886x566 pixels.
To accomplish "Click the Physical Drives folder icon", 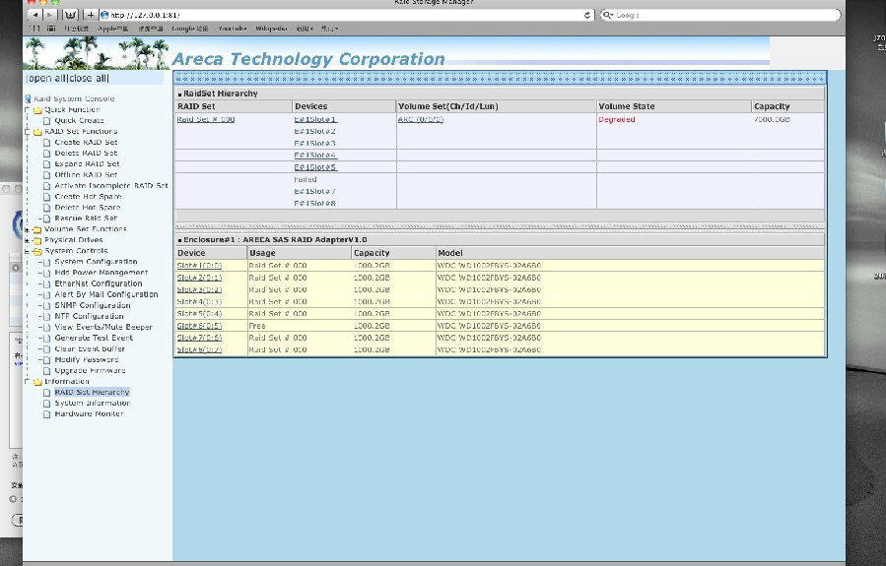I will coord(37,240).
